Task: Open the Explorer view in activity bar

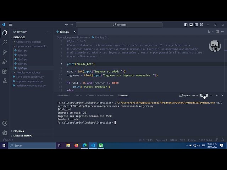Action: coord(5,33)
